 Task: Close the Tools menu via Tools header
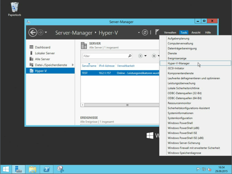click(x=184, y=32)
